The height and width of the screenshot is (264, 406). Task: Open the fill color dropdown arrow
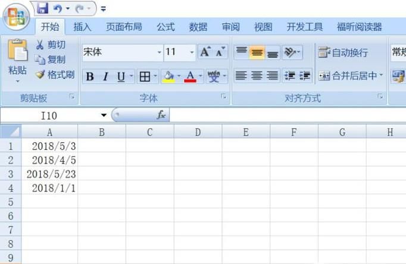click(x=179, y=76)
